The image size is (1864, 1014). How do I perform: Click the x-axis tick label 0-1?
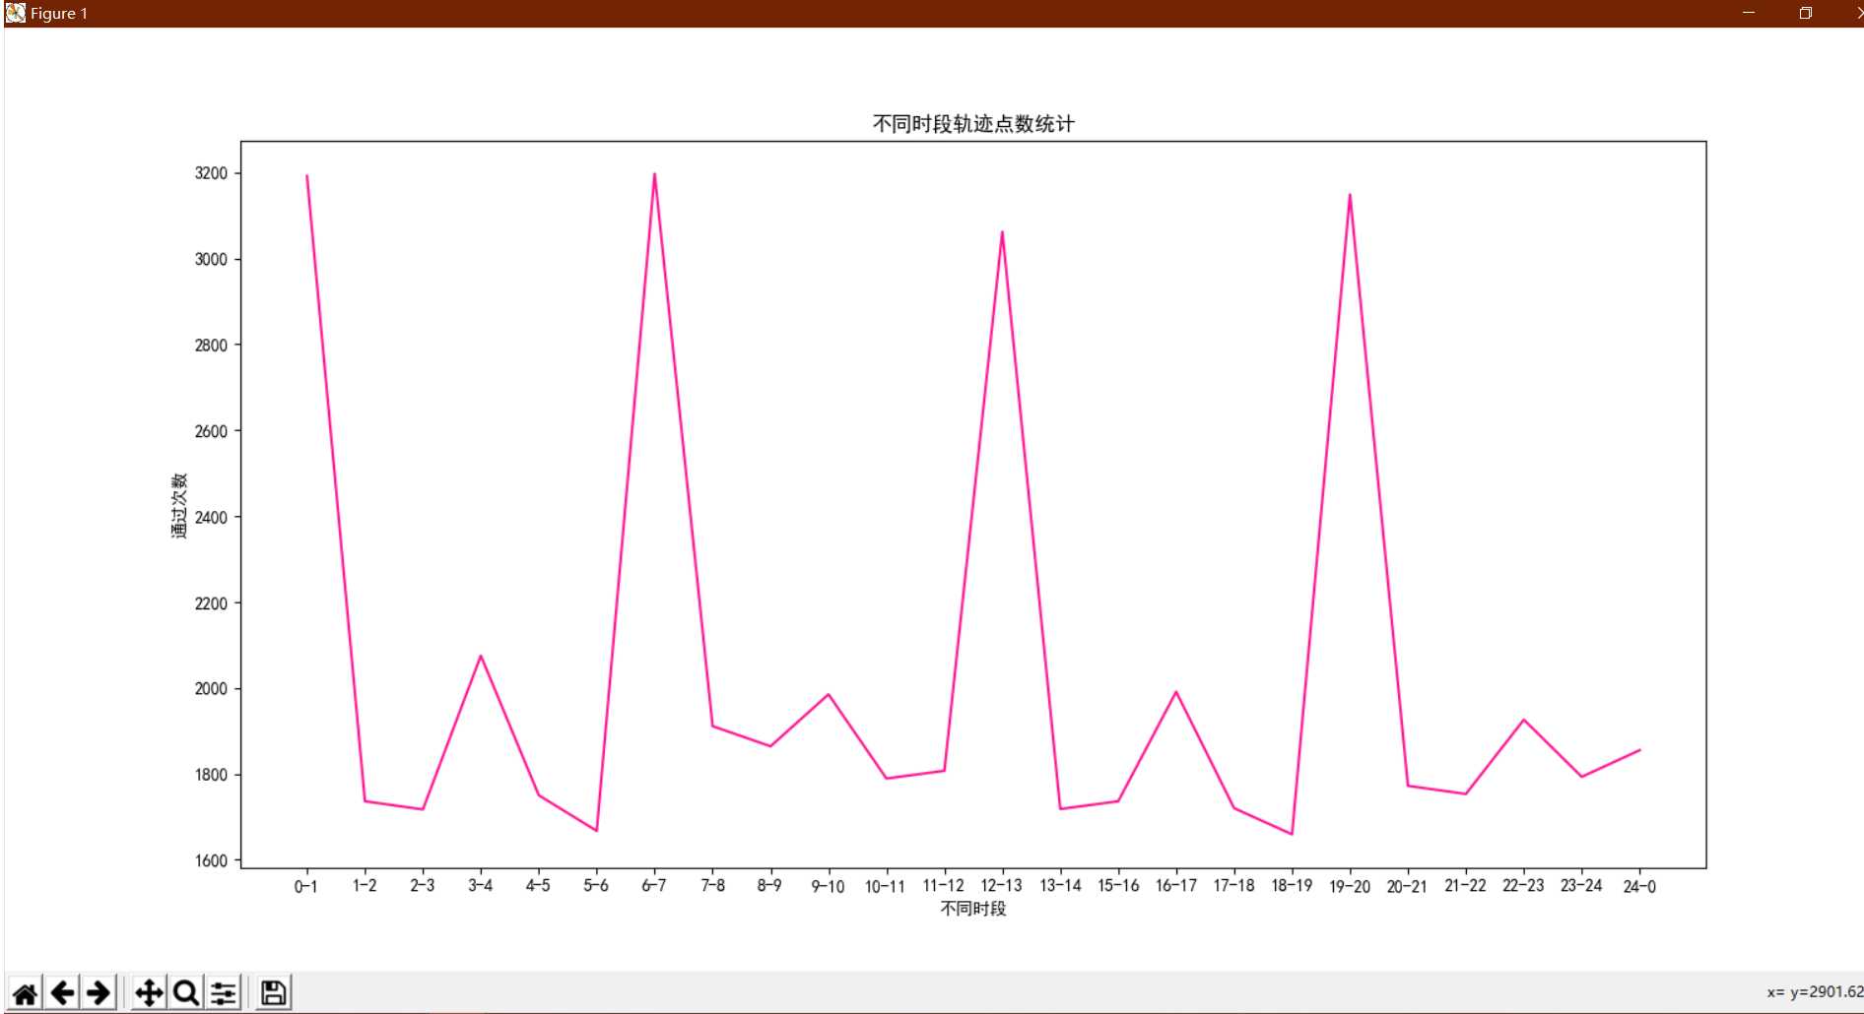(306, 886)
